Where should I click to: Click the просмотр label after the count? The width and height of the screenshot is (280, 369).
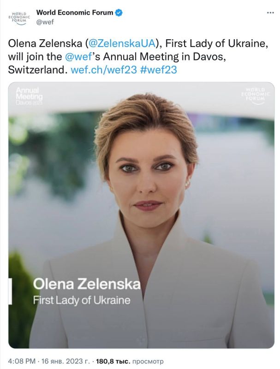(x=148, y=361)
